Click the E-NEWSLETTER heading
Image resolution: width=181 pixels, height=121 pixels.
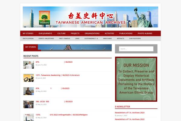pos(122,107)
